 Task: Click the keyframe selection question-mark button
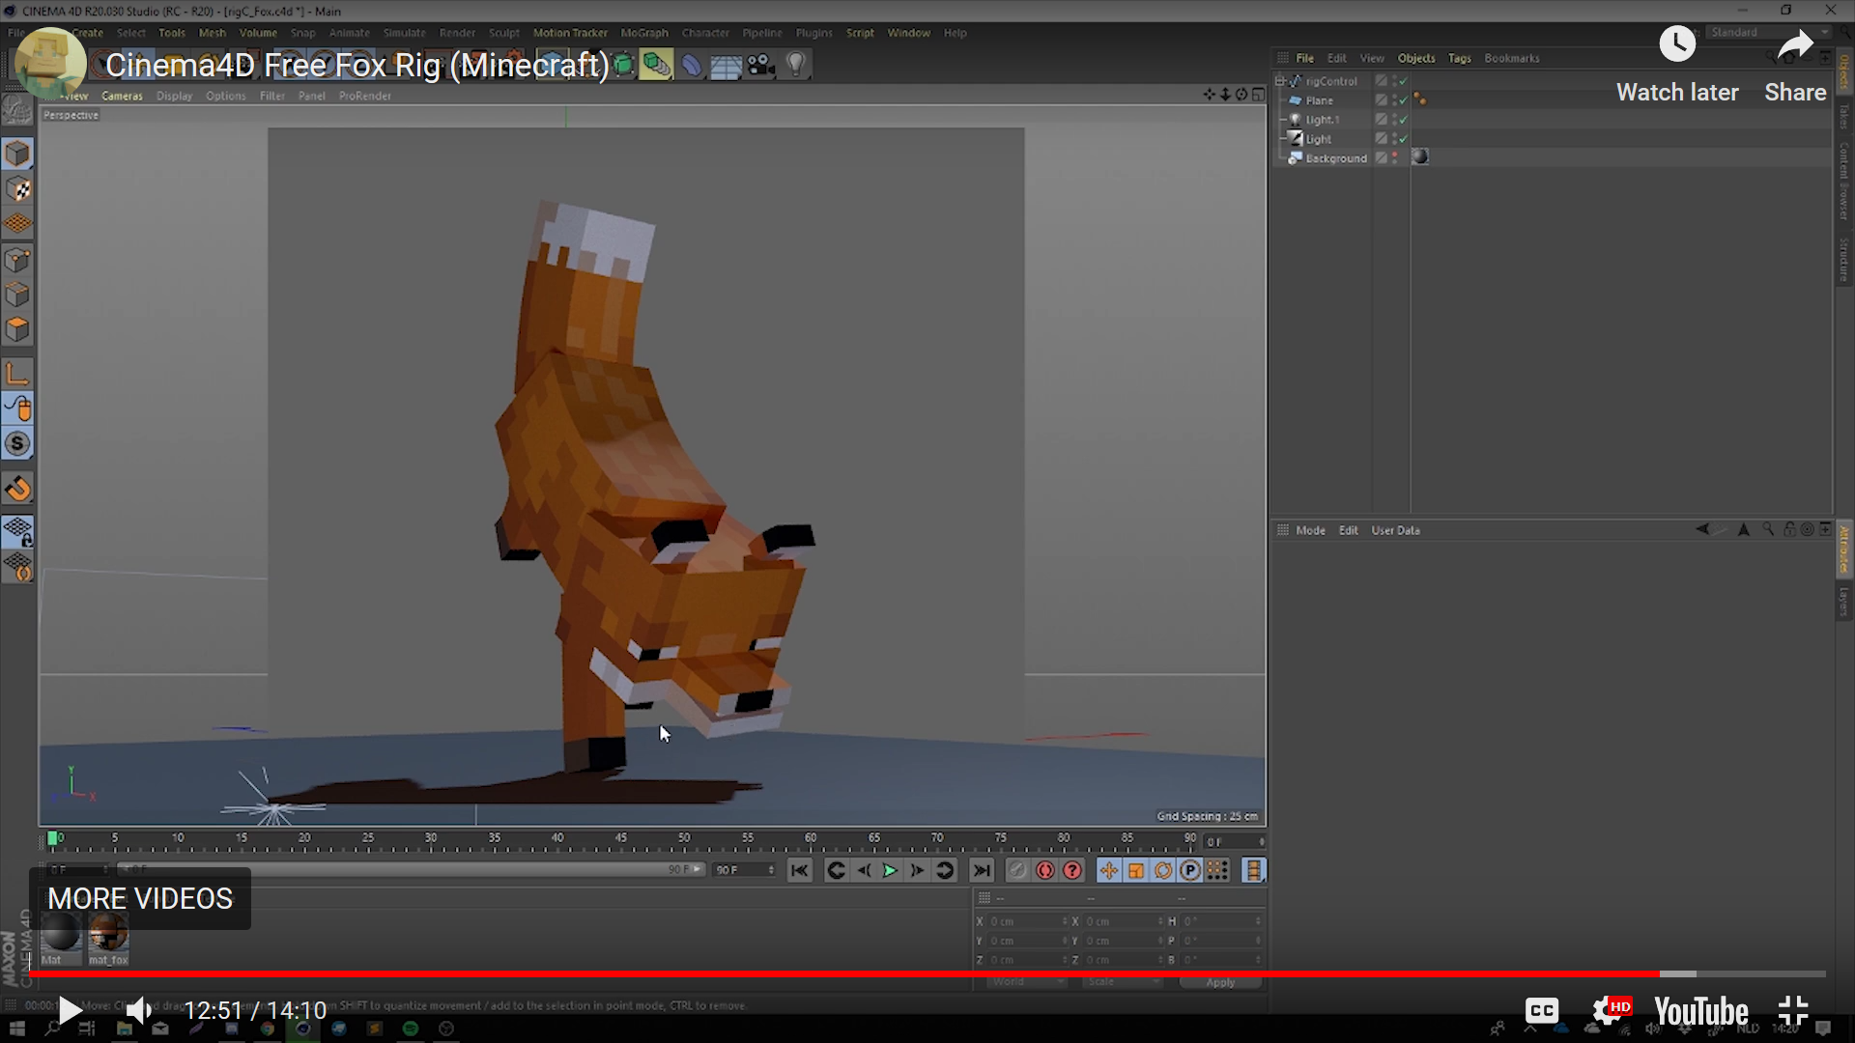(x=1072, y=870)
